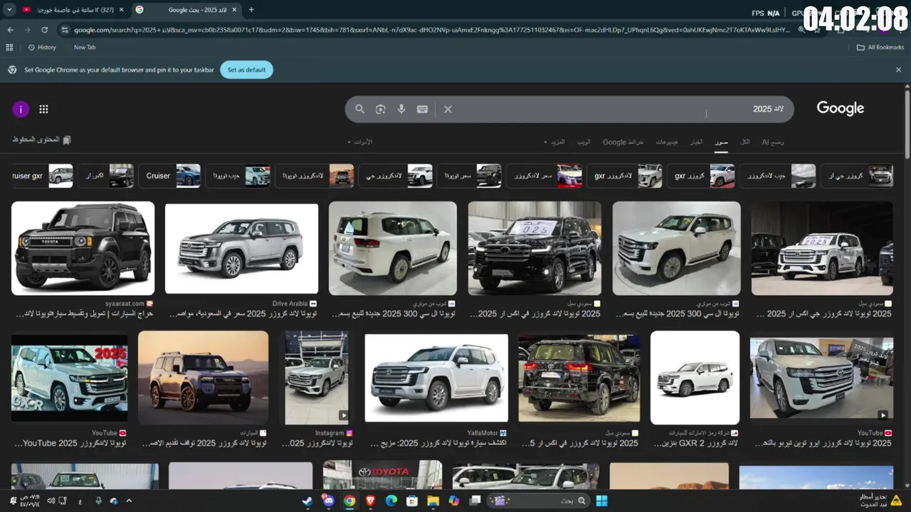
Task: Expand the المزيد more dropdown
Action: click(554, 142)
